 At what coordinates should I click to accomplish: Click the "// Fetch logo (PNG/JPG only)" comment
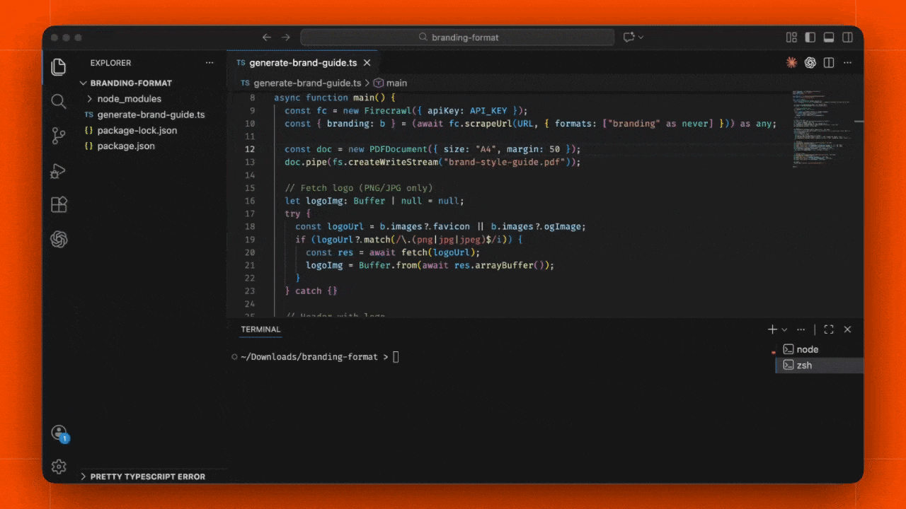[358, 188]
